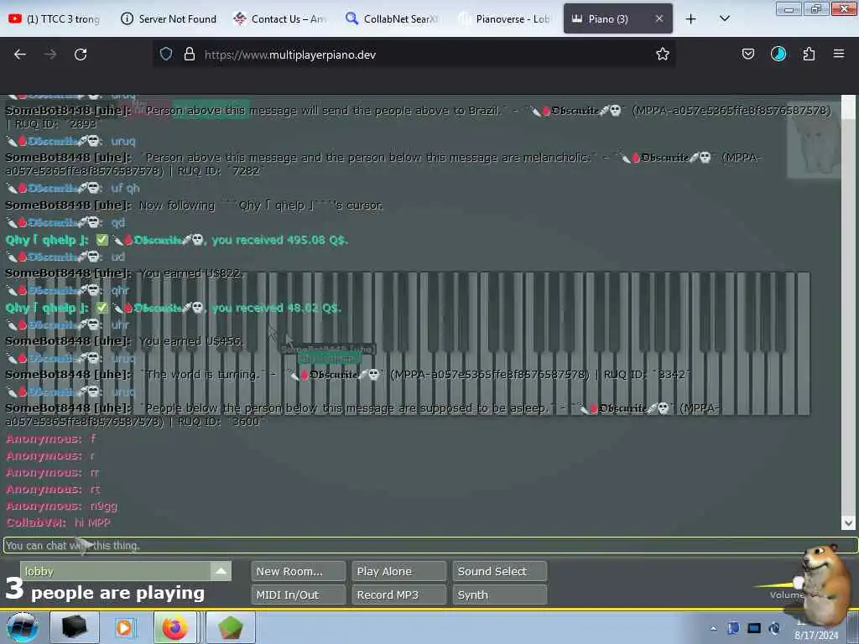Click the 'You earned U$822' message
859x644 pixels.
pos(190,273)
